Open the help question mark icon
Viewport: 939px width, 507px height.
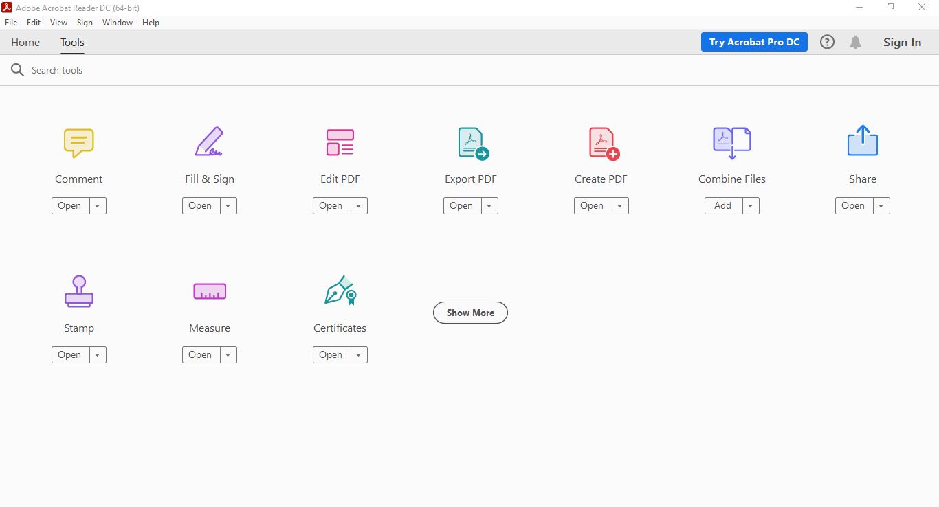(x=828, y=42)
